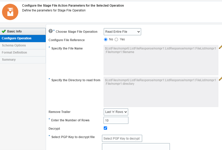Click pencil icon to edit Directory expression
The width and height of the screenshot is (222, 150).
(220, 79)
